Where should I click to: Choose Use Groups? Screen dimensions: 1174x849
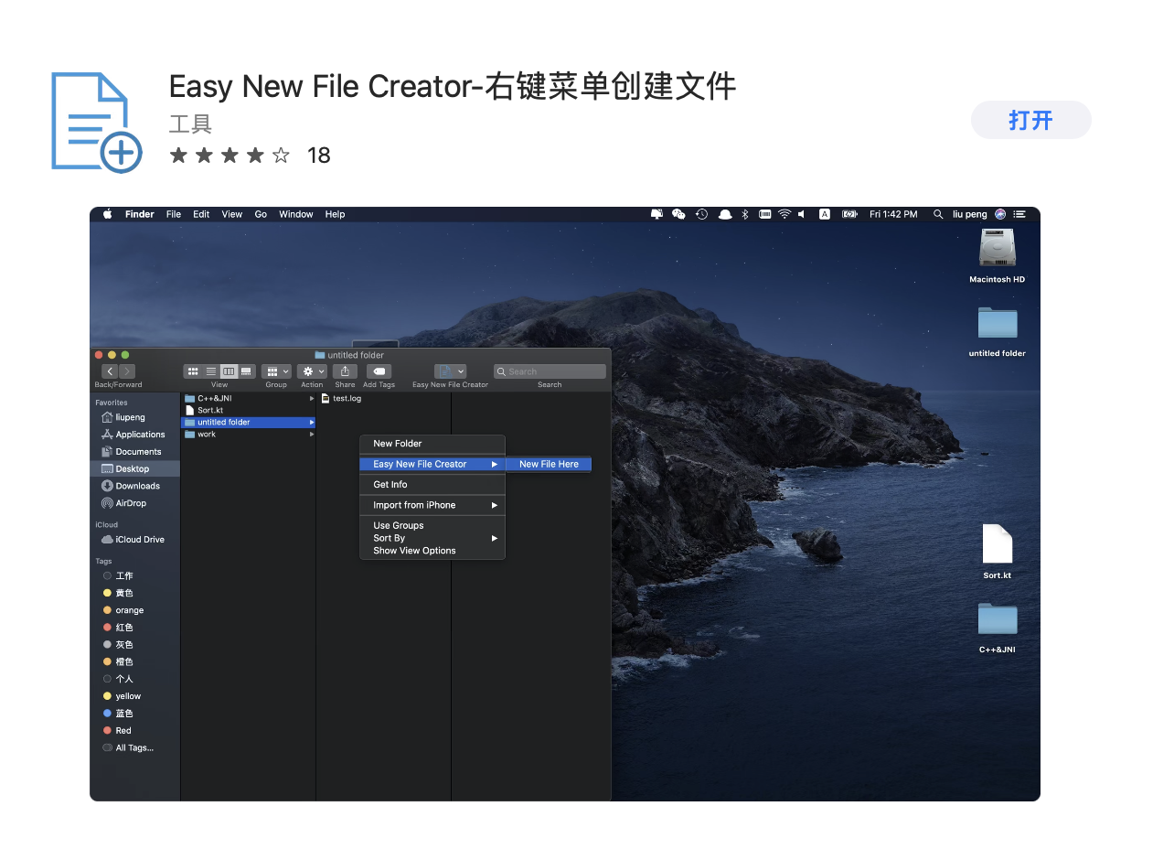pos(432,525)
